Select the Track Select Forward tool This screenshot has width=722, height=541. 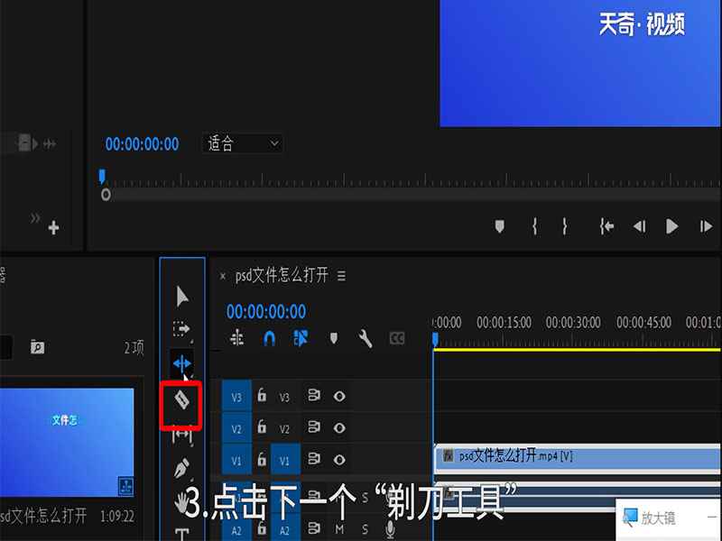[181, 328]
